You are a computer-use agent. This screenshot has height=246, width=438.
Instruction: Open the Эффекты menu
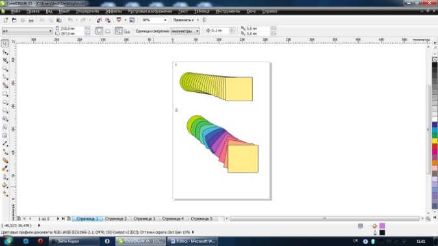pyautogui.click(x=114, y=12)
